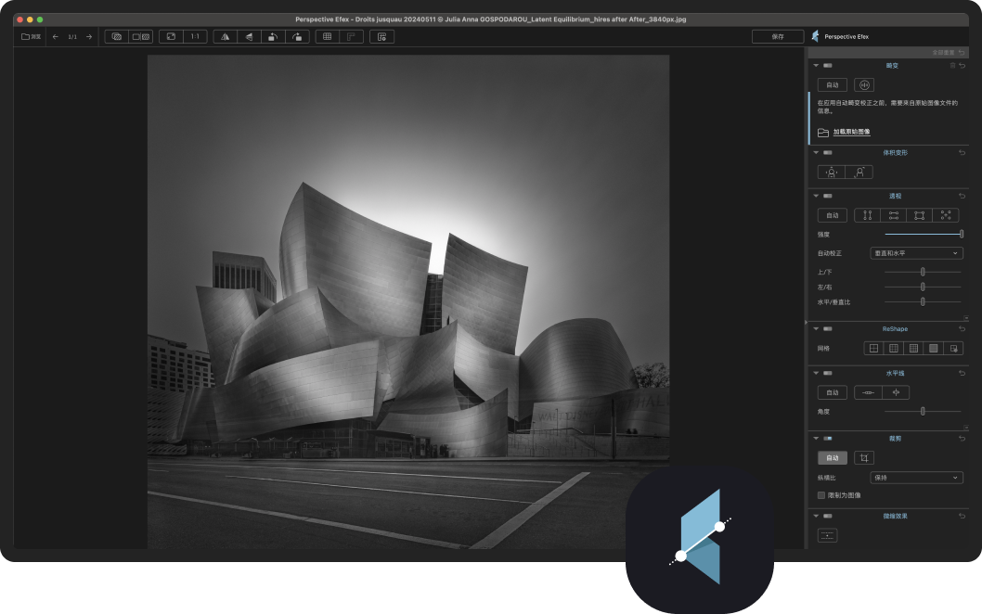This screenshot has height=614, width=982.
Task: Click the 上/下 slider handle
Action: (x=923, y=273)
